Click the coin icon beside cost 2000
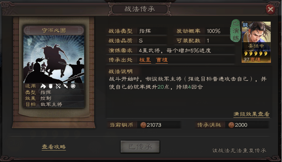282x162 pixels. [x=231, y=125]
